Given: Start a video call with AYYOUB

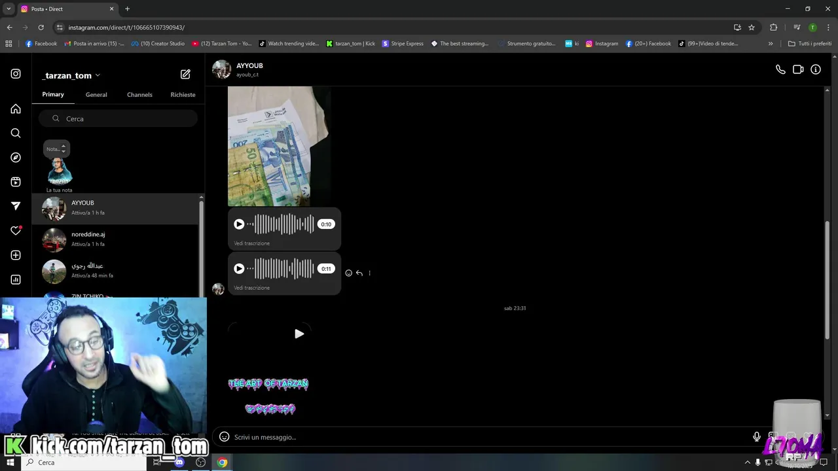Looking at the screenshot, I should click(798, 69).
